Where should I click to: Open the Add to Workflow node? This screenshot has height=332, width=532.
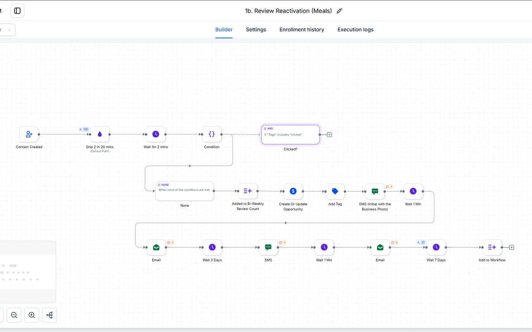[492, 247]
